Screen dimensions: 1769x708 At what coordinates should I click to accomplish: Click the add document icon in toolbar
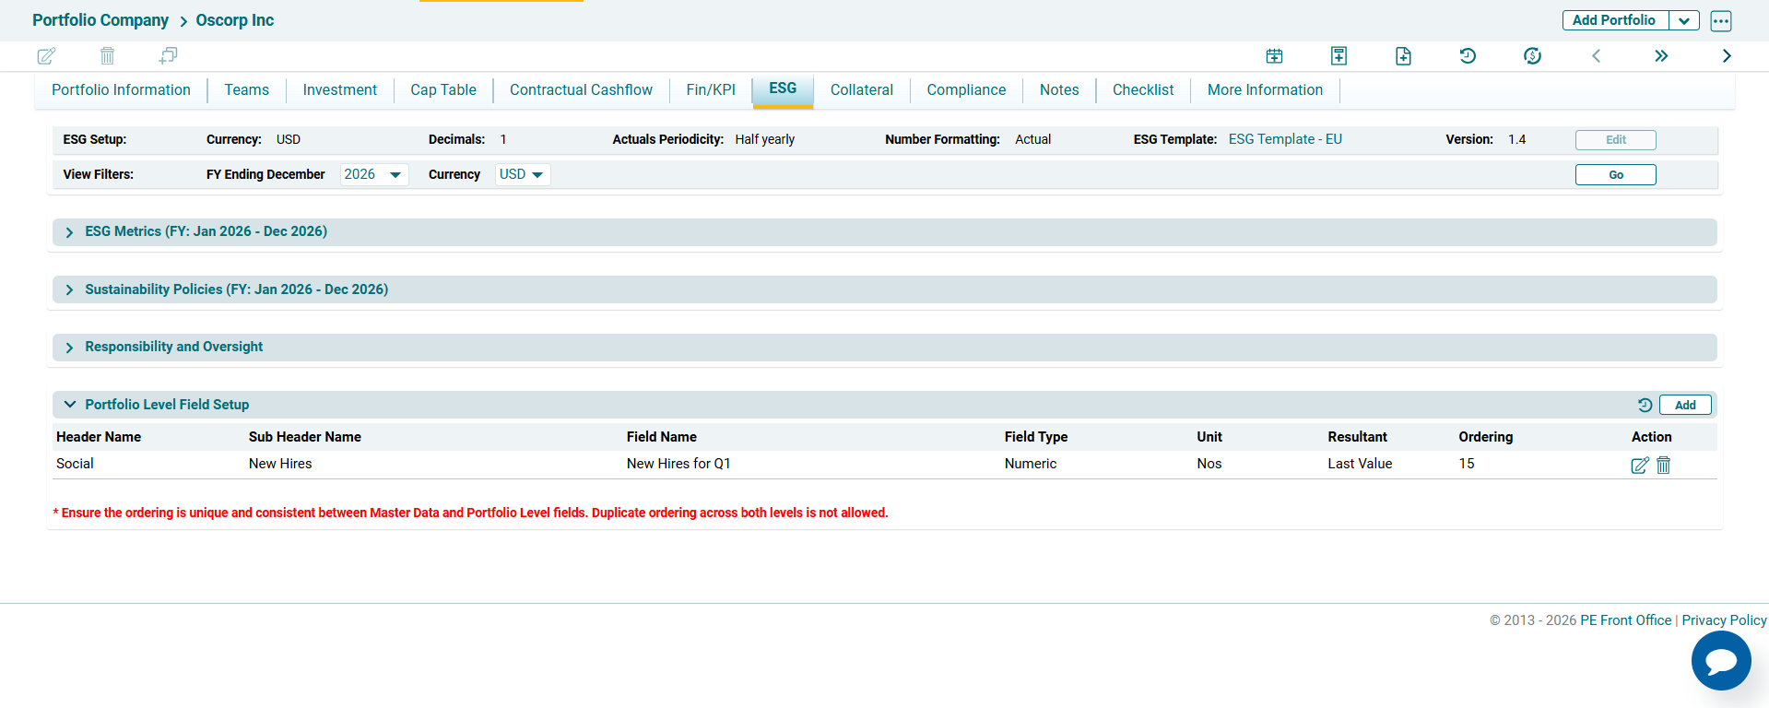coord(1403,56)
